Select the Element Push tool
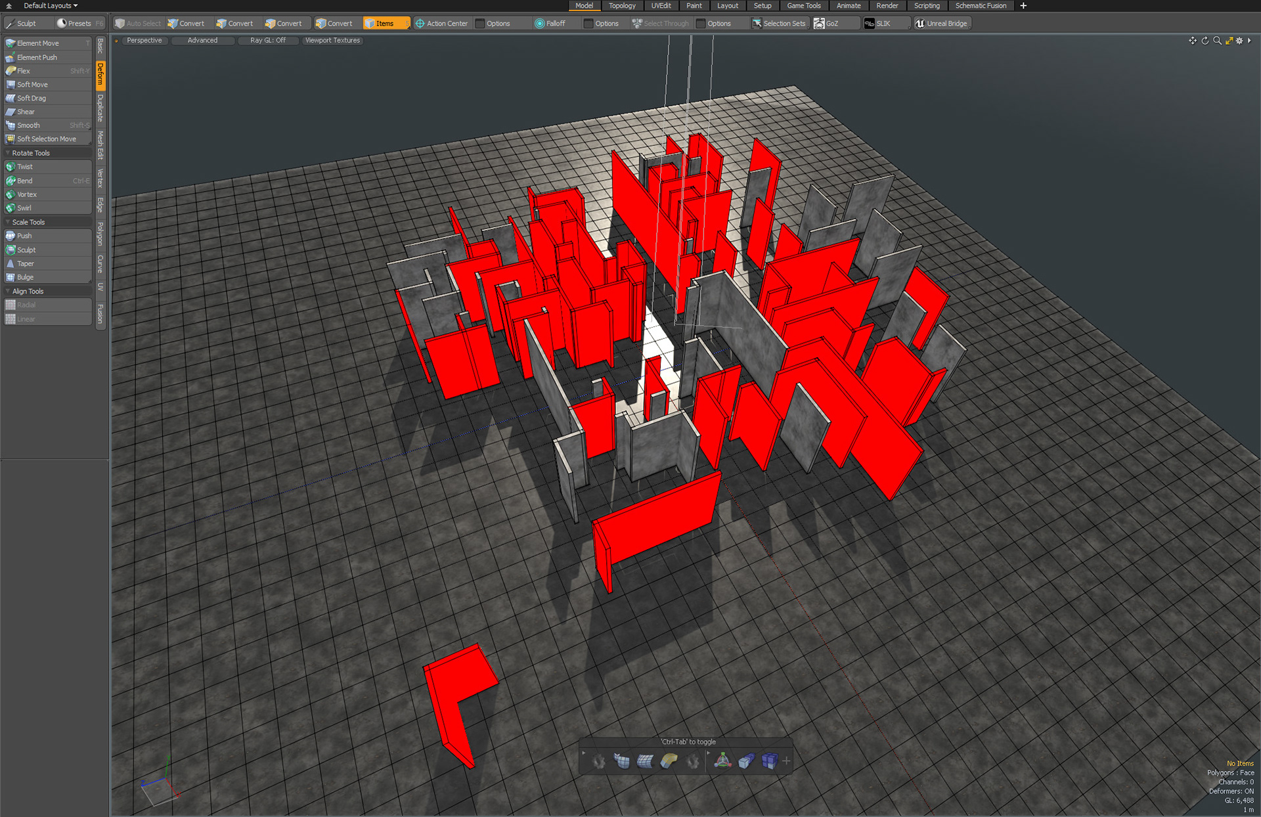This screenshot has width=1261, height=817. [47, 57]
